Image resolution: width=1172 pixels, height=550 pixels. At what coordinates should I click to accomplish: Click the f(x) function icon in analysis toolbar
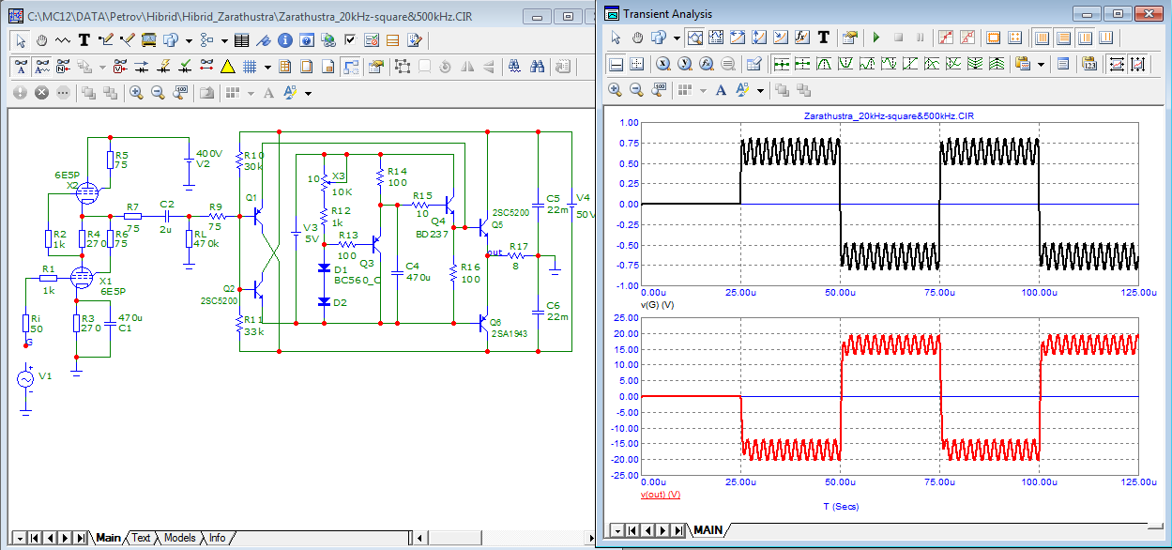click(x=803, y=38)
